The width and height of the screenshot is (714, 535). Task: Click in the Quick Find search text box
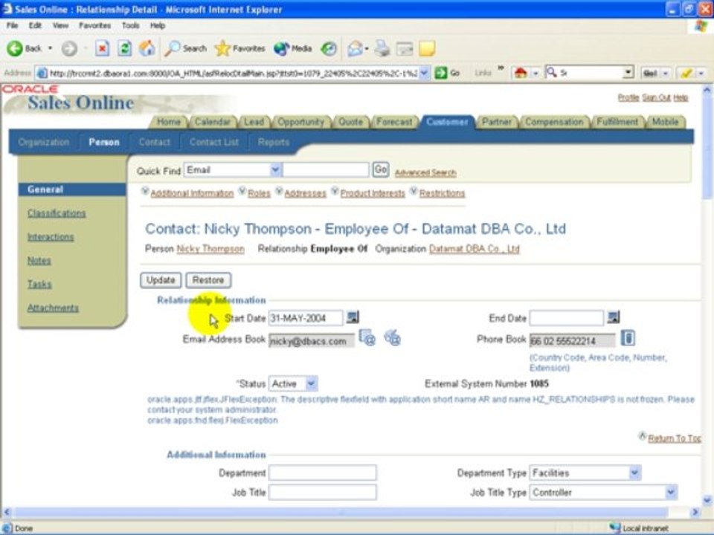(326, 169)
